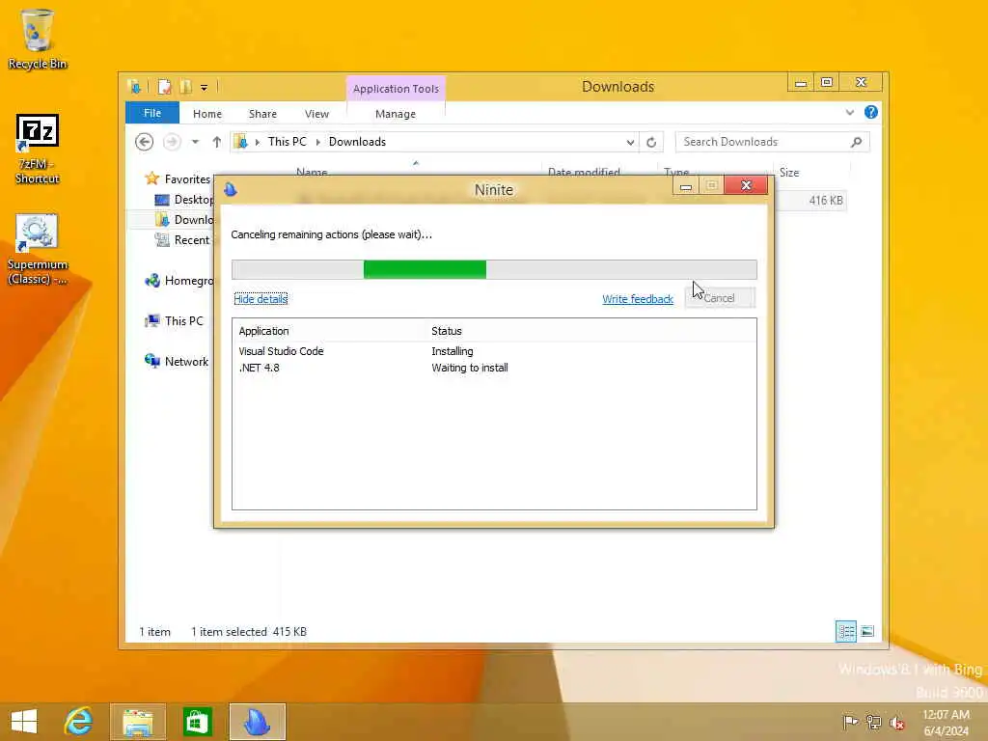
Task: Open recent locations dropdown arrow
Action: (195, 142)
